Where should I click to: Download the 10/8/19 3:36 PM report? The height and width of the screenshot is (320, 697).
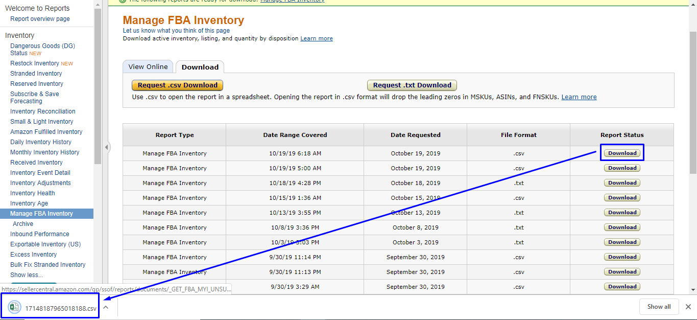[622, 227]
